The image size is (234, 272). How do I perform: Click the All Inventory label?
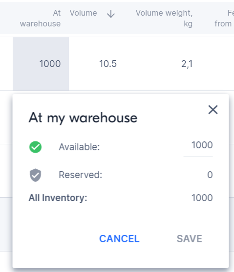pos(58,198)
